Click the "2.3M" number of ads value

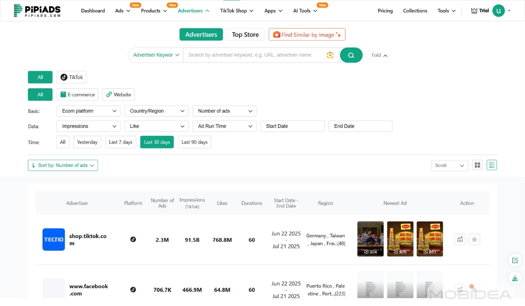coord(162,240)
